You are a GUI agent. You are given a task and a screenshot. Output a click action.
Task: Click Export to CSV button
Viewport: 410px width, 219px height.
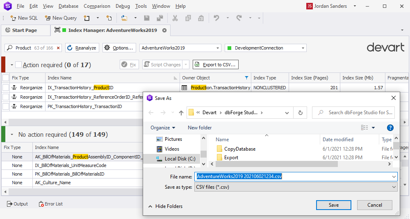[216, 65]
